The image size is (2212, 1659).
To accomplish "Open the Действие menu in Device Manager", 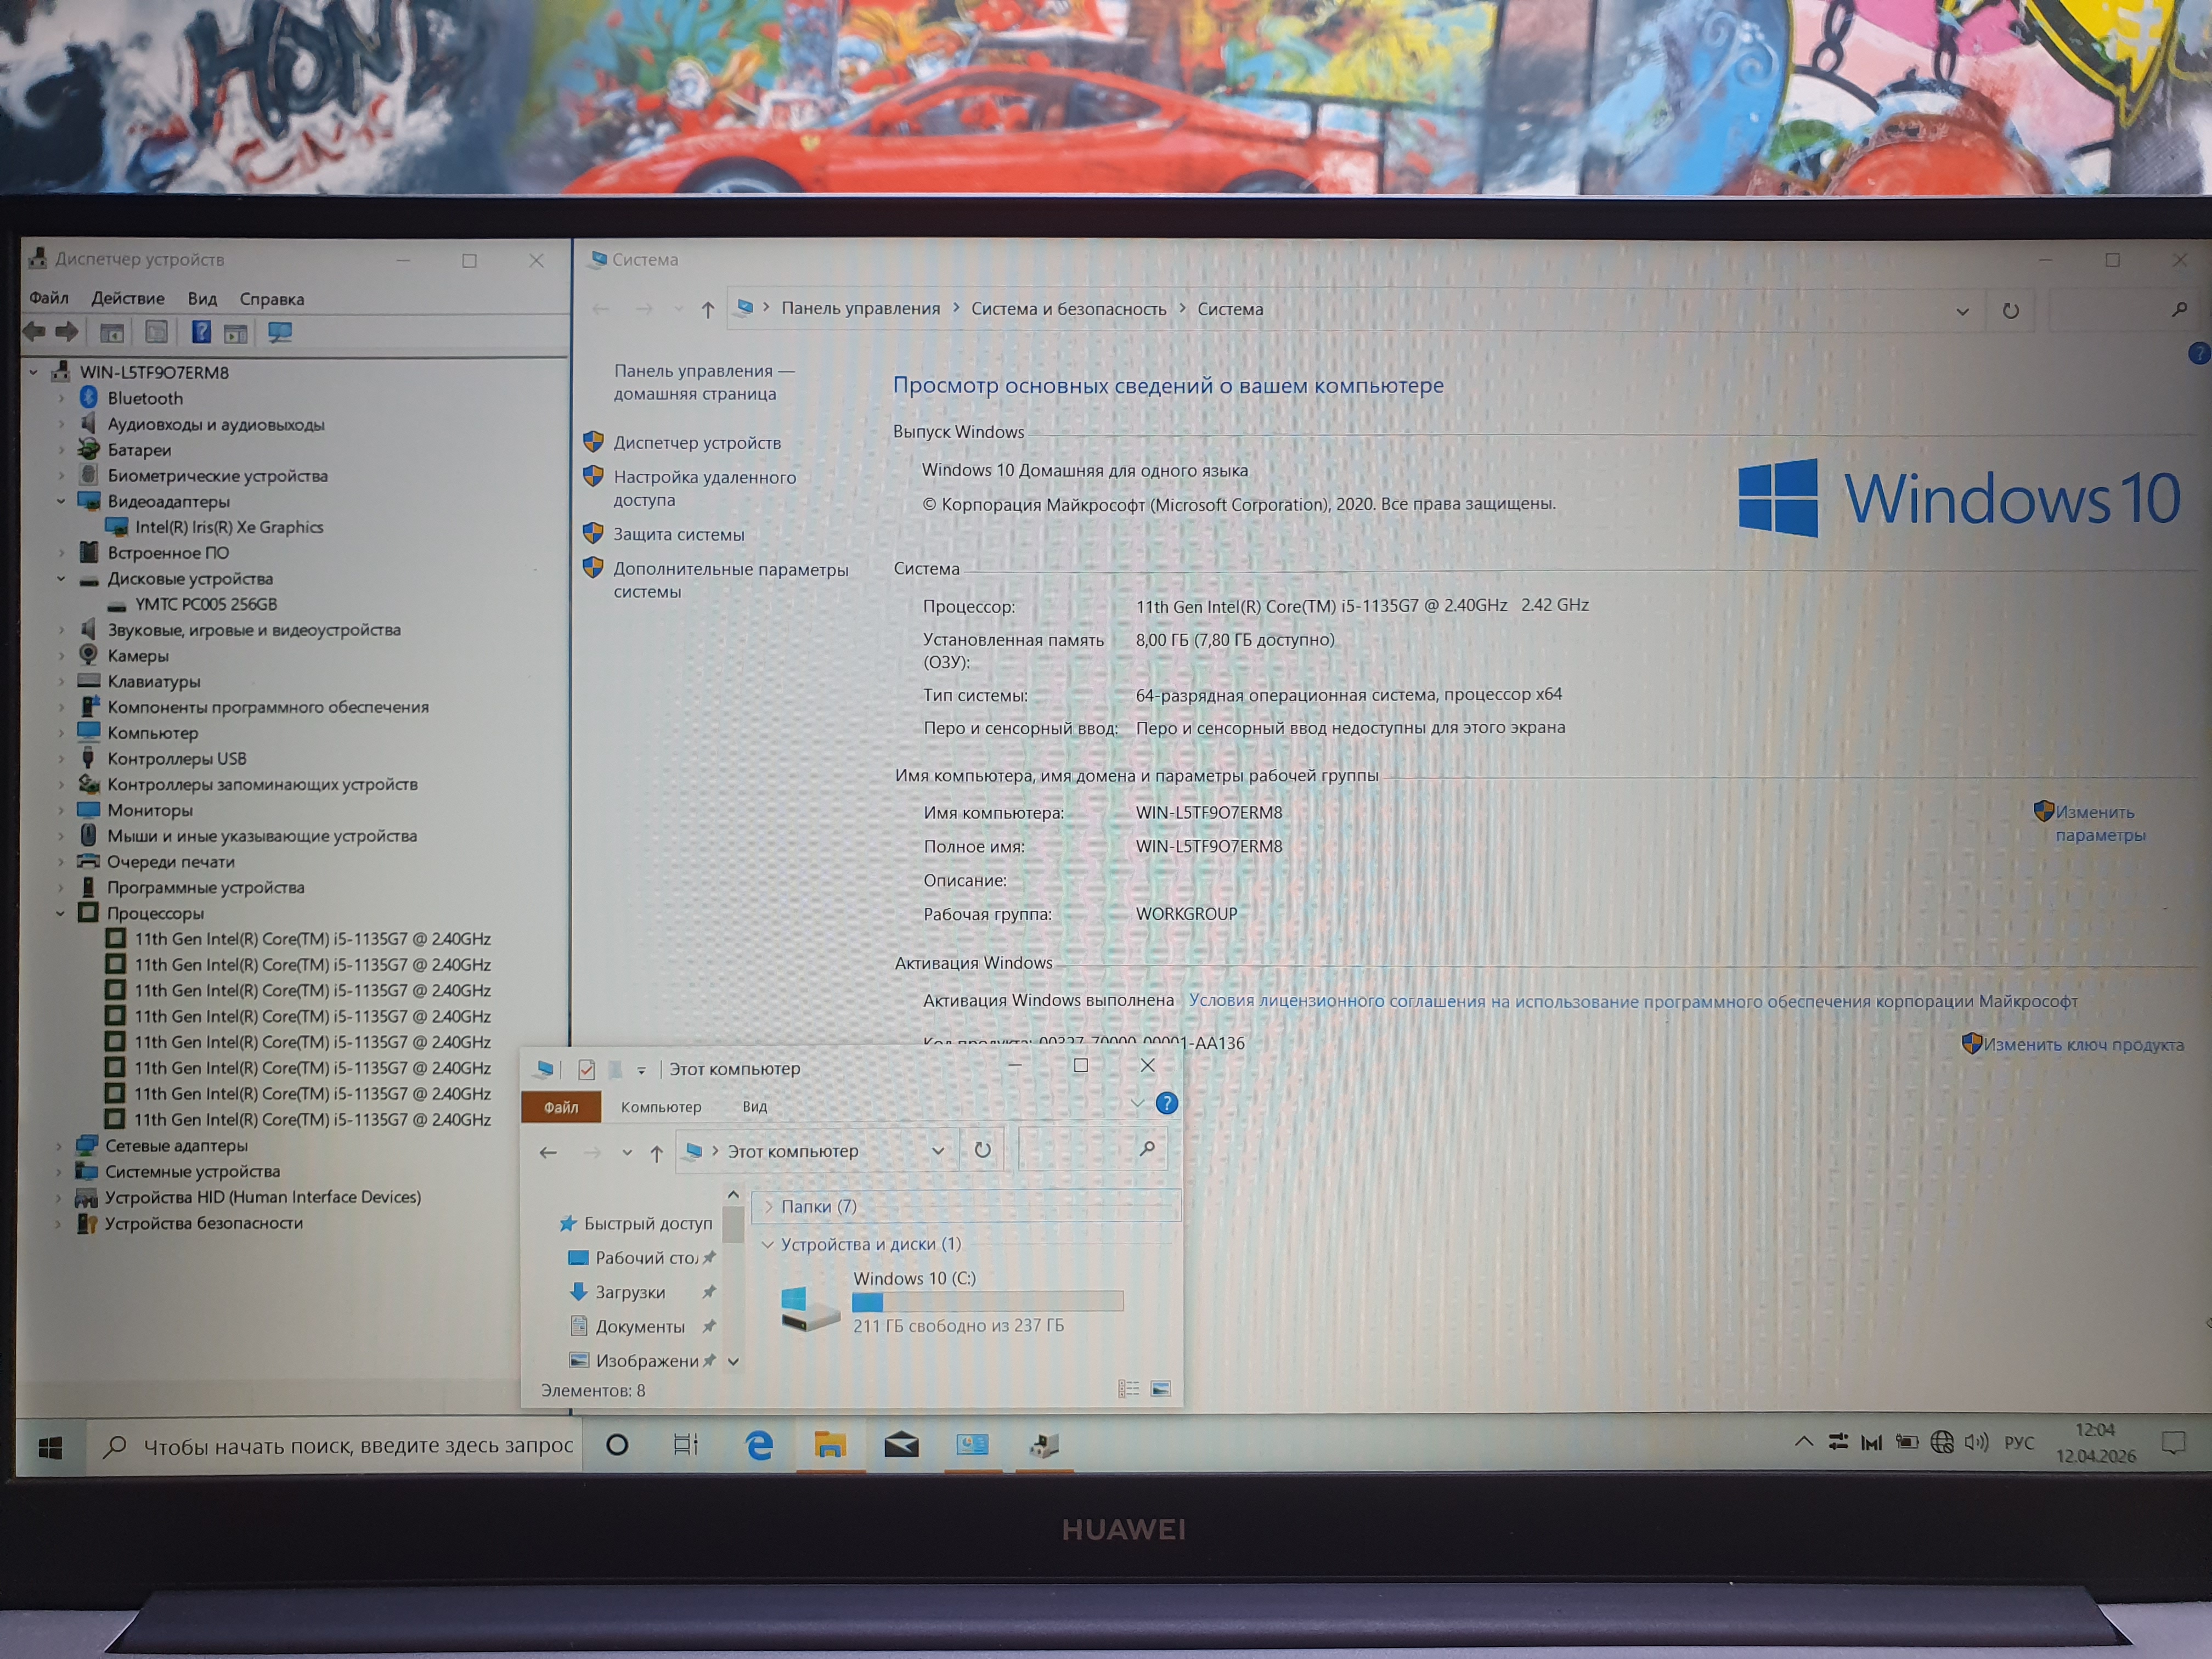I will (x=127, y=298).
